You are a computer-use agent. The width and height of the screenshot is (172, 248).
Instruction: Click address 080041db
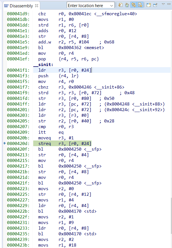[x=18, y=19]
